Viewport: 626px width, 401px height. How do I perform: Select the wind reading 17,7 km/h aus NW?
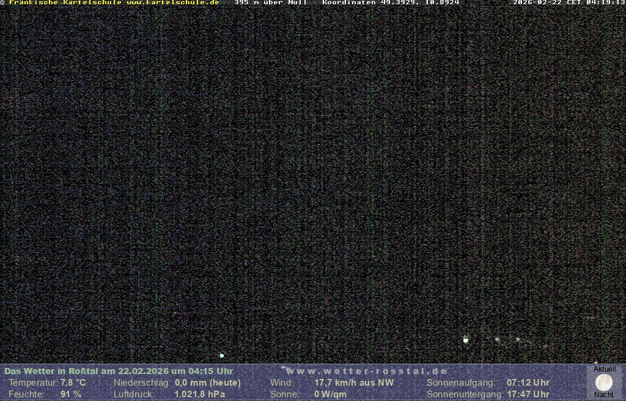354,383
